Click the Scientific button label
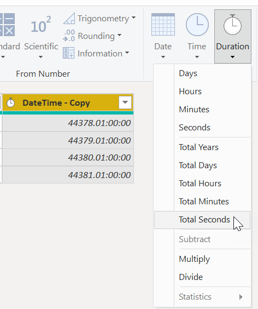 tap(41, 47)
